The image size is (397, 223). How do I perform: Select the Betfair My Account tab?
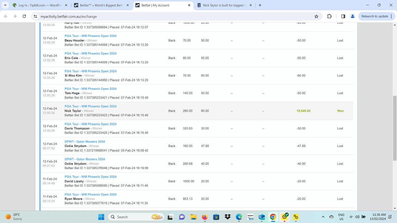click(x=163, y=5)
